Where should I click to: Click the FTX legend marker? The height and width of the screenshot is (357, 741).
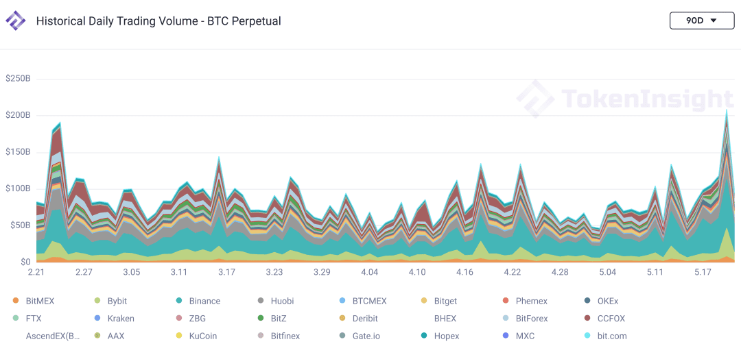coord(16,318)
